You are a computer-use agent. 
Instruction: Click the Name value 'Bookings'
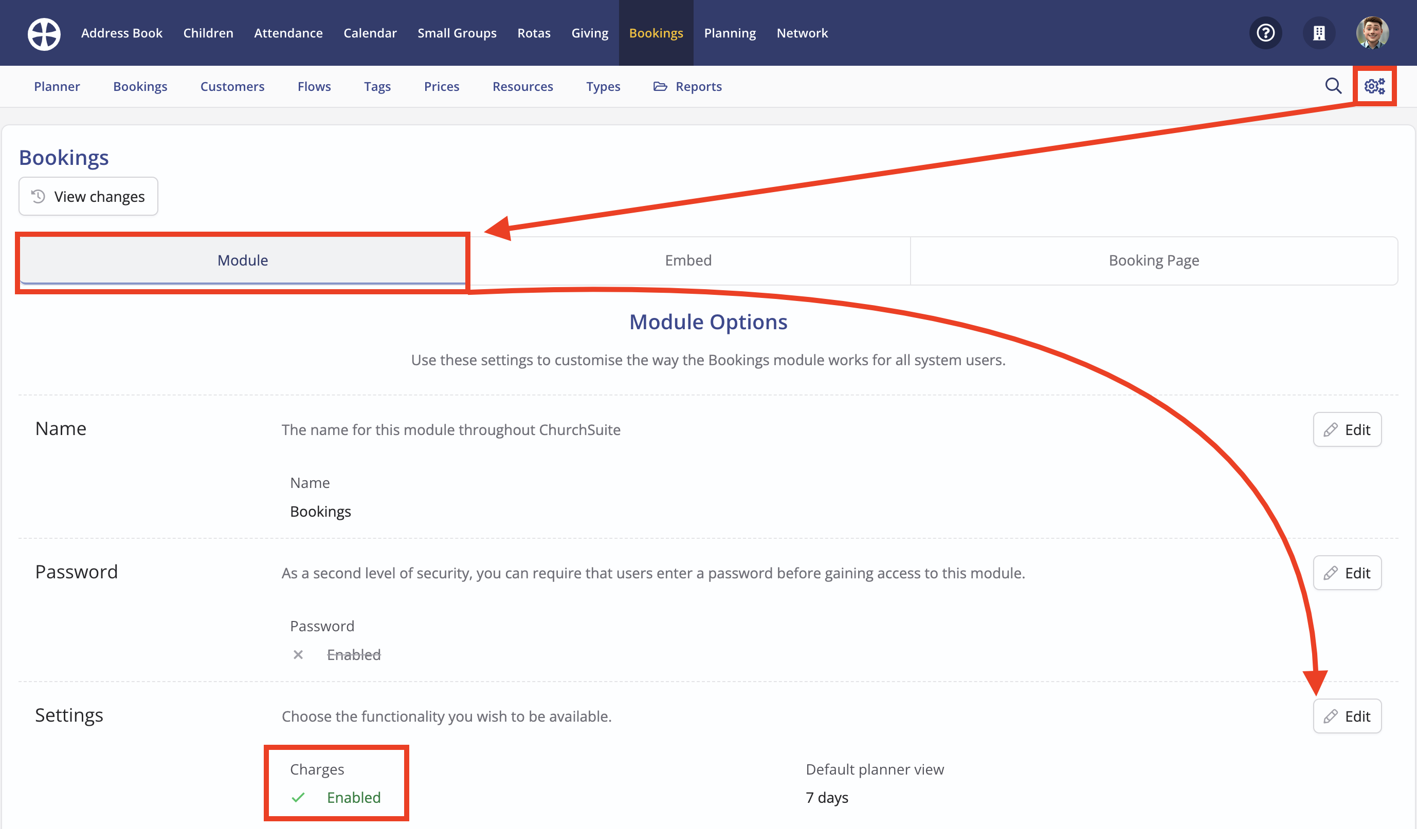tap(320, 512)
